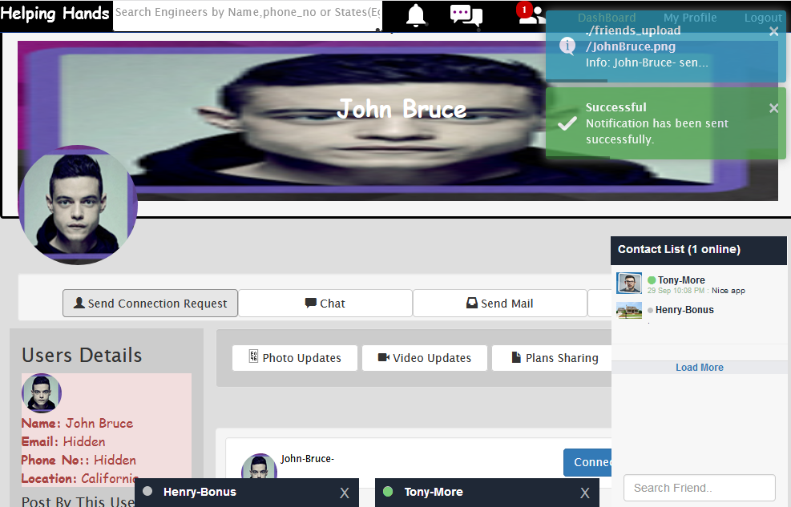The width and height of the screenshot is (791, 507).
Task: Click the 'Email: Hidden' detail text
Action: [x=63, y=442]
